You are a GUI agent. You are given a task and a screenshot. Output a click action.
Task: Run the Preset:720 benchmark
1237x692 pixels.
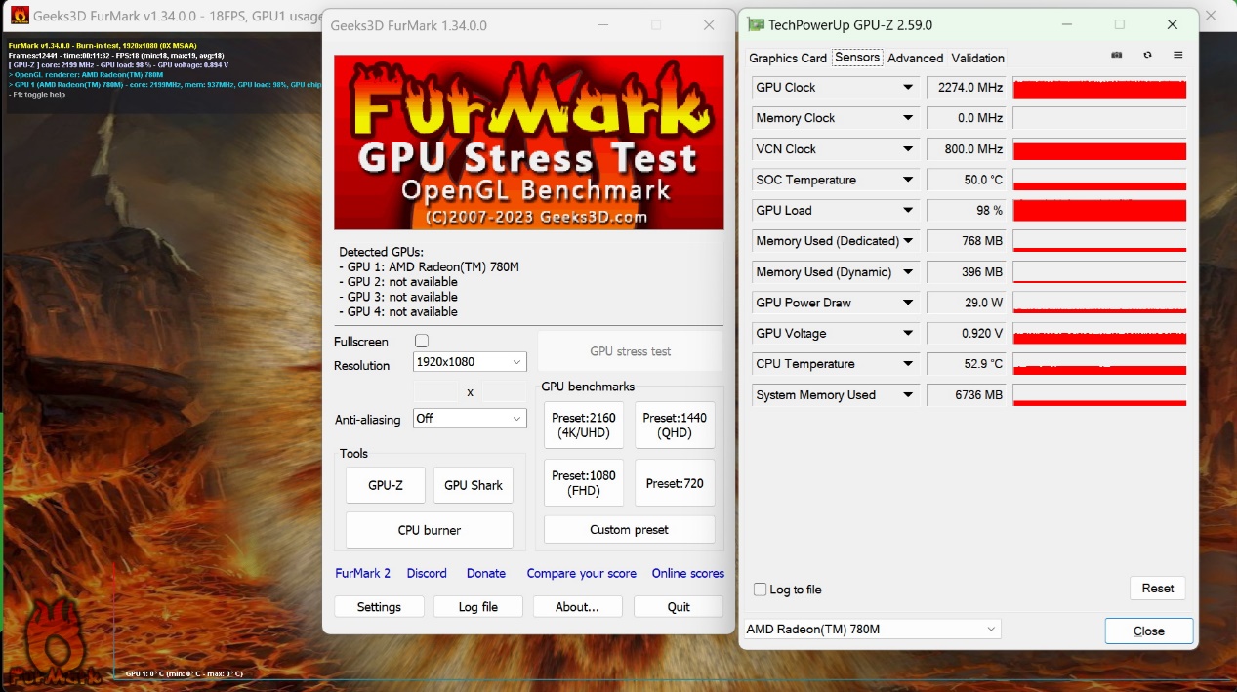pyautogui.click(x=675, y=483)
